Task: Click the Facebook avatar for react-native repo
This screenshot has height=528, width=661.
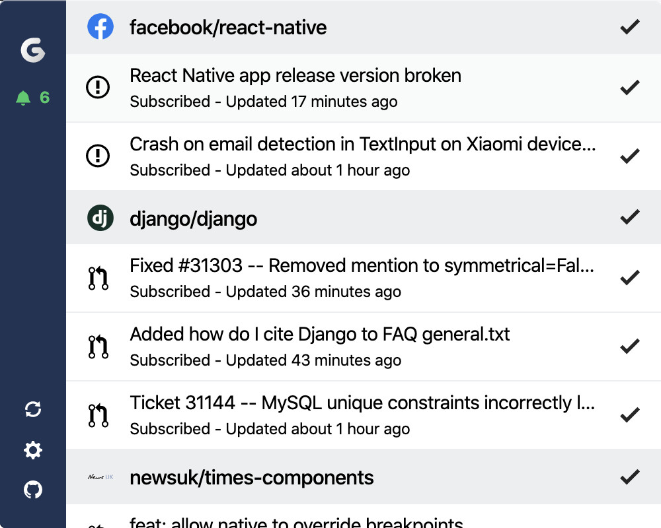Action: click(x=100, y=26)
